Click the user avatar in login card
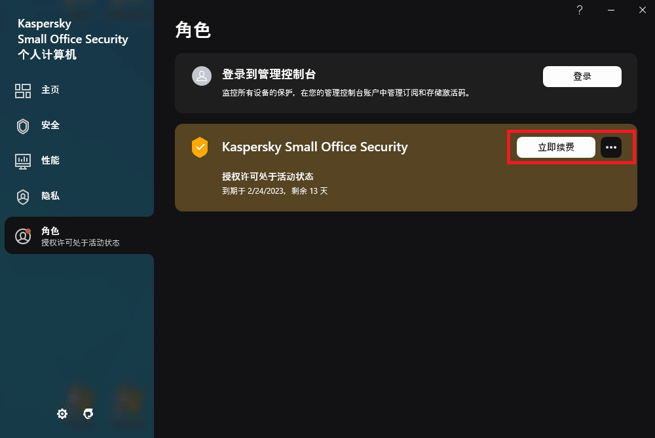The width and height of the screenshot is (655, 438). pos(201,76)
